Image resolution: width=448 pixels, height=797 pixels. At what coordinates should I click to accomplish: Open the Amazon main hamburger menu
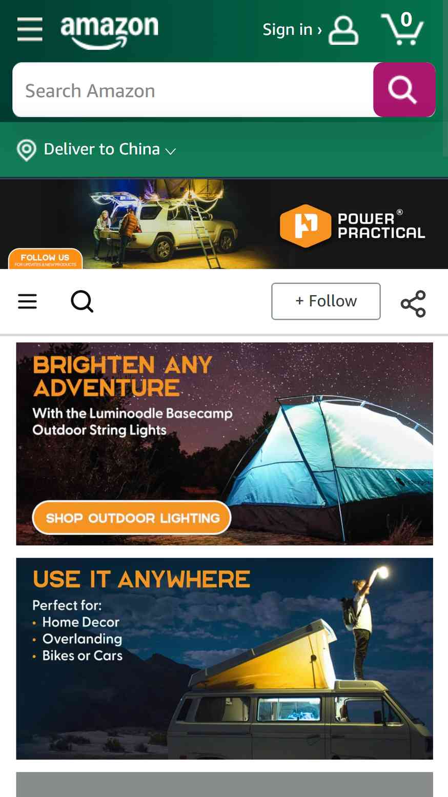click(30, 29)
